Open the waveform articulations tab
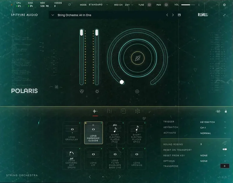Viewport: 233px width, 183px height. click(95, 111)
